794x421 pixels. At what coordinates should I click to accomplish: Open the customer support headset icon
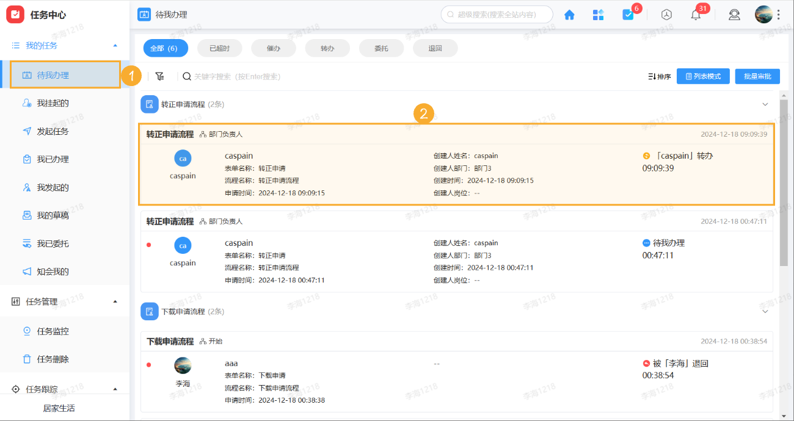click(x=734, y=14)
